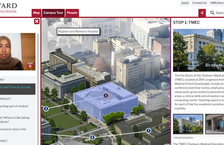Click tour stop marker 7 on map
Screen dimensions: 224x145
coord(148,130)
